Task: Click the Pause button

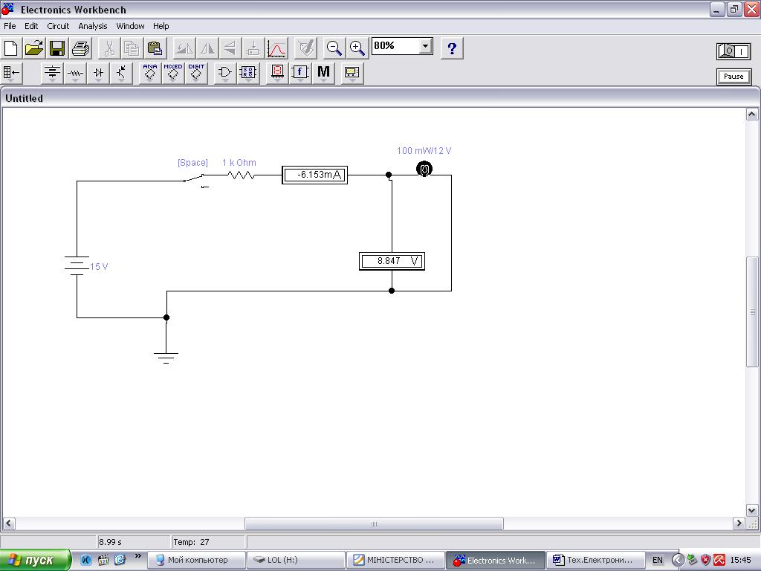Action: point(734,77)
